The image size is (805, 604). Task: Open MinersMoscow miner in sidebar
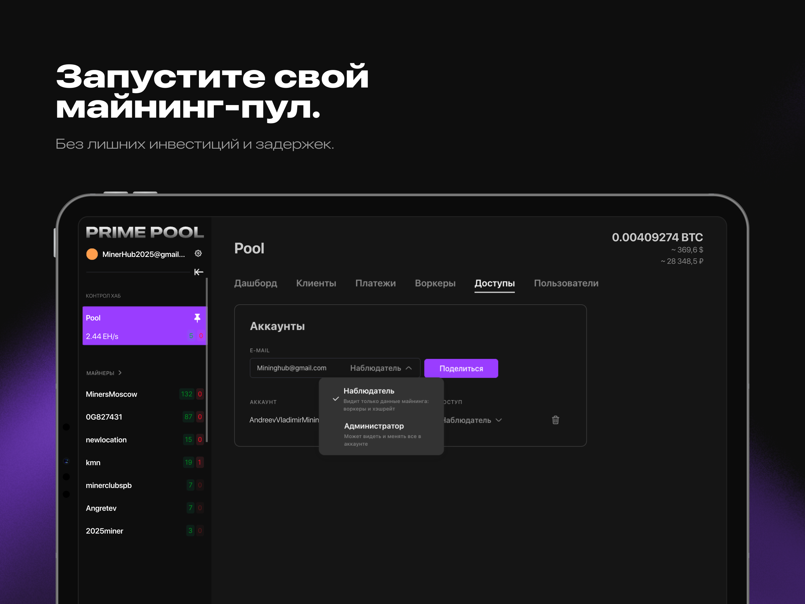(145, 394)
